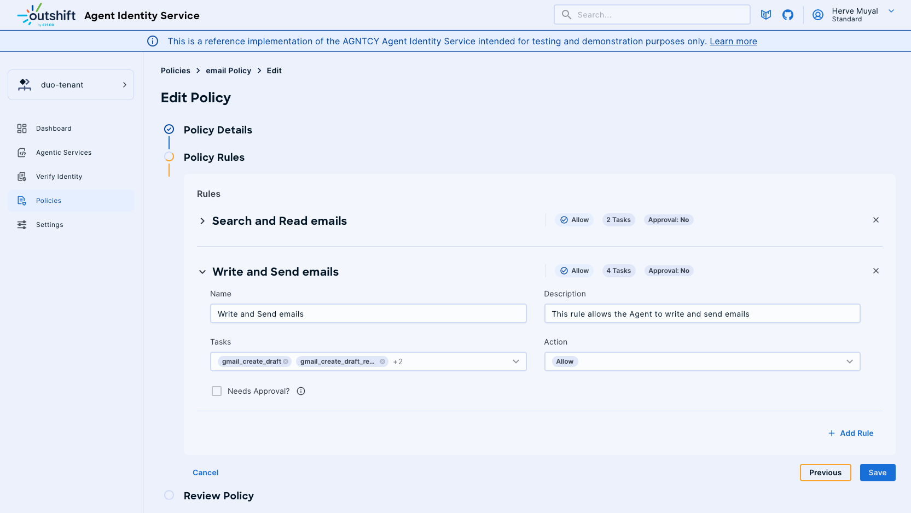Open the Tasks dropdown arrow
The image size is (911, 513).
pyautogui.click(x=516, y=362)
